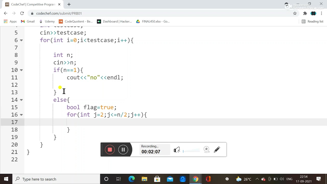Show hidden system tray icons

[257, 179]
